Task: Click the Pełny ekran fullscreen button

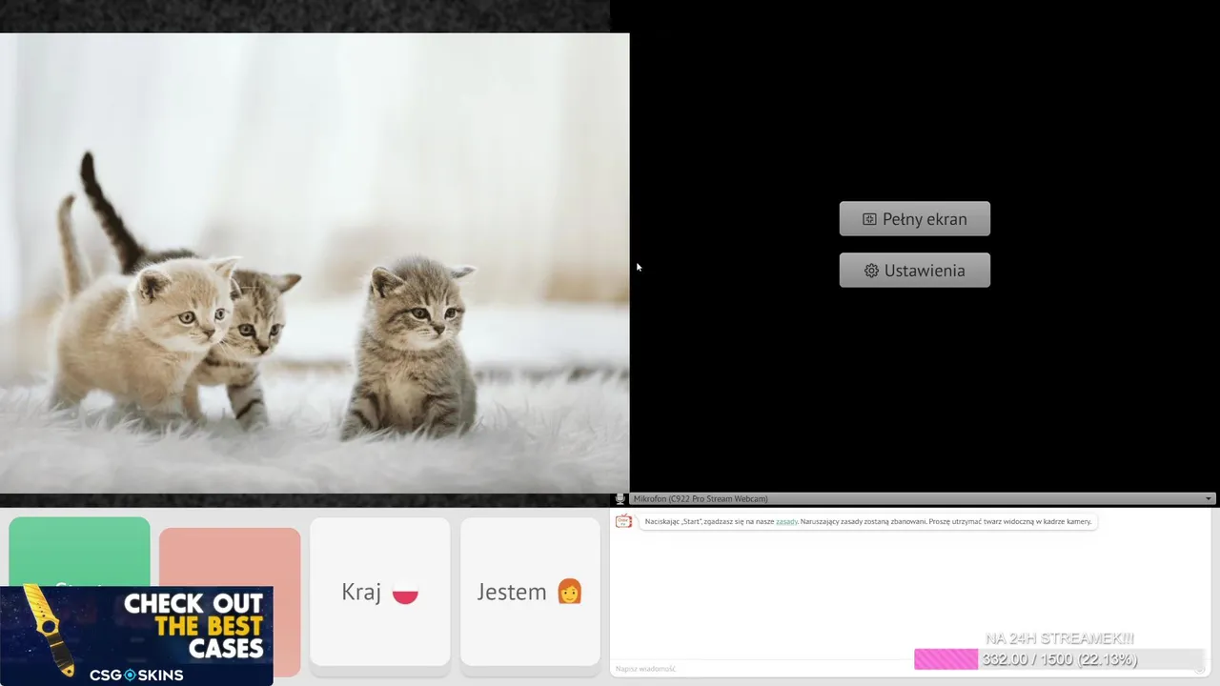Action: 914,219
